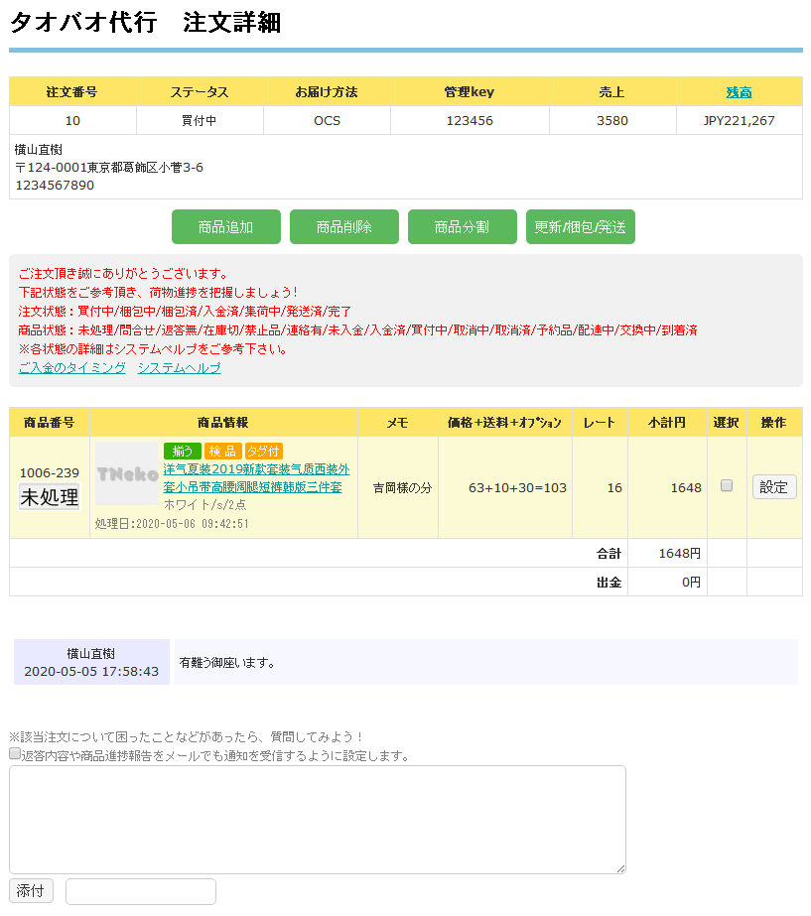The height and width of the screenshot is (916, 811).
Task: Select the order status 買付中 cell
Action: coord(200,121)
